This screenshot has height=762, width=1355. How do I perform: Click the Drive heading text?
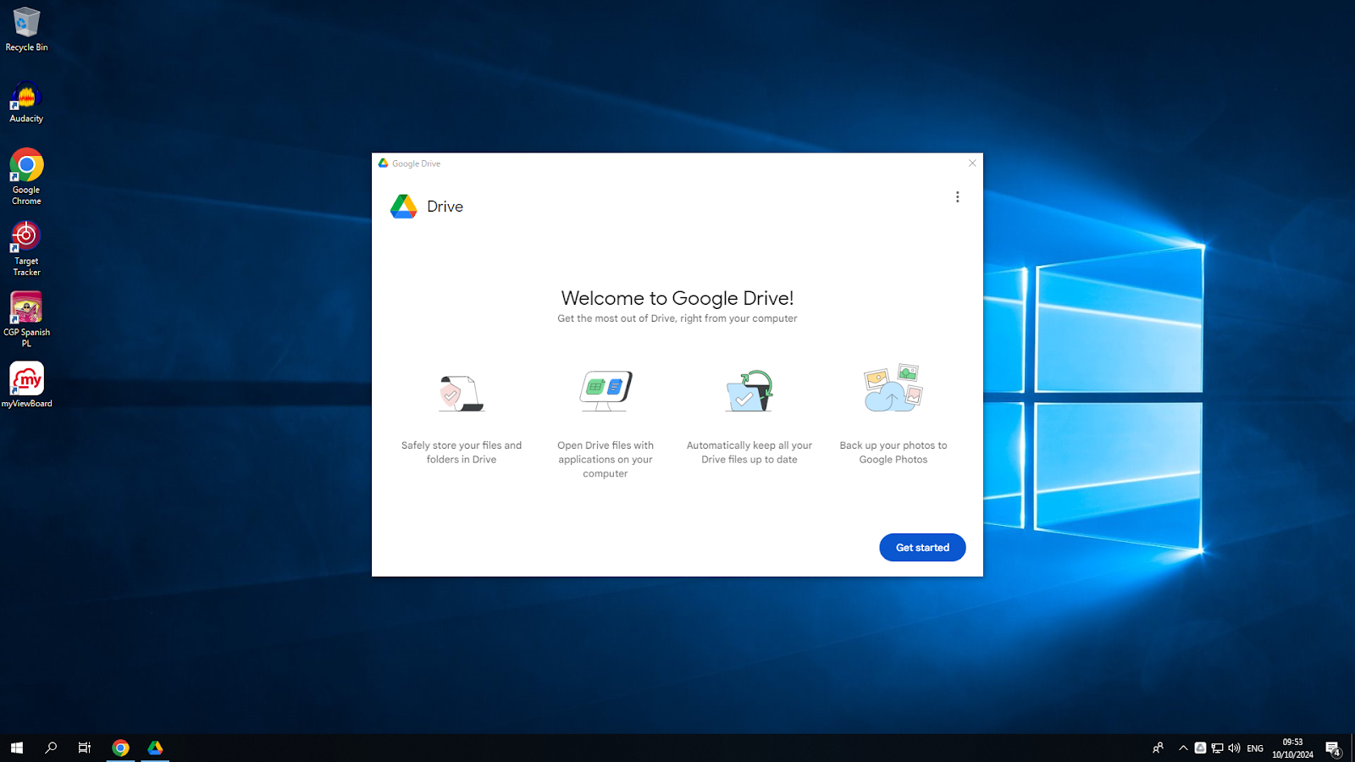click(445, 207)
